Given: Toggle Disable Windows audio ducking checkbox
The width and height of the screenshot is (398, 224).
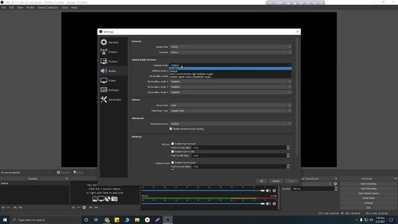Looking at the screenshot, I should click(171, 129).
